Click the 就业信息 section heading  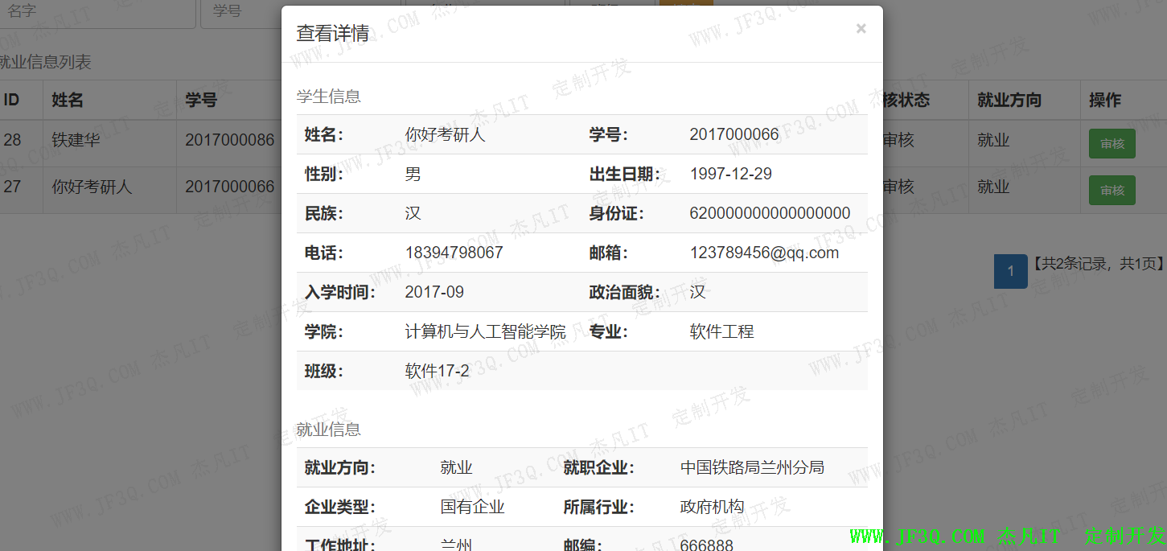(x=328, y=430)
